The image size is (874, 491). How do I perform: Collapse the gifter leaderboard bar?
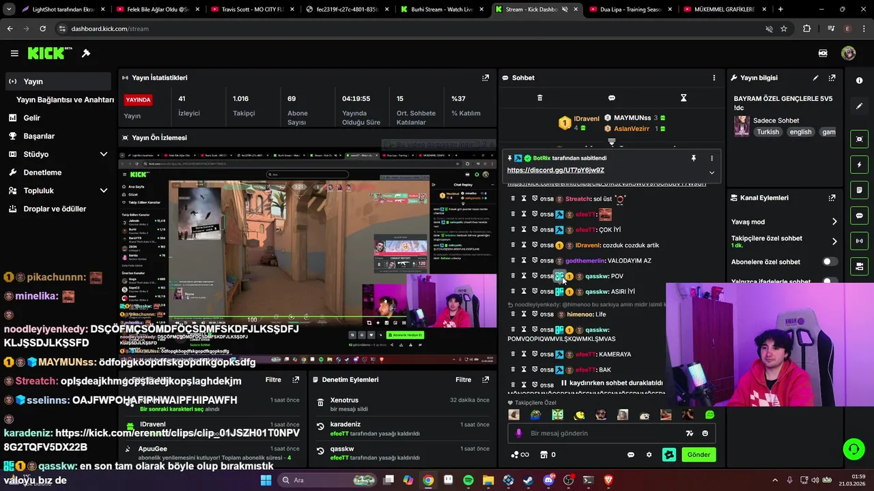click(x=612, y=143)
